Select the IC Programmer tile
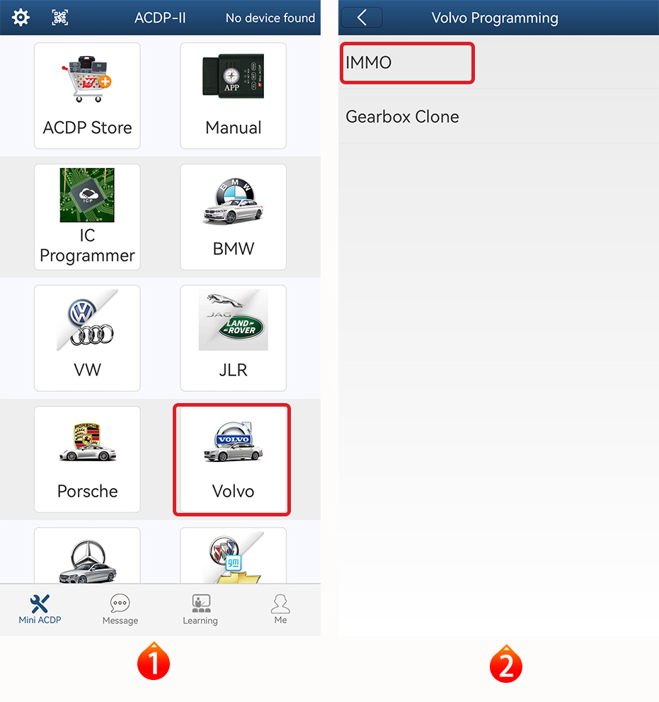The width and height of the screenshot is (659, 702). click(x=87, y=217)
